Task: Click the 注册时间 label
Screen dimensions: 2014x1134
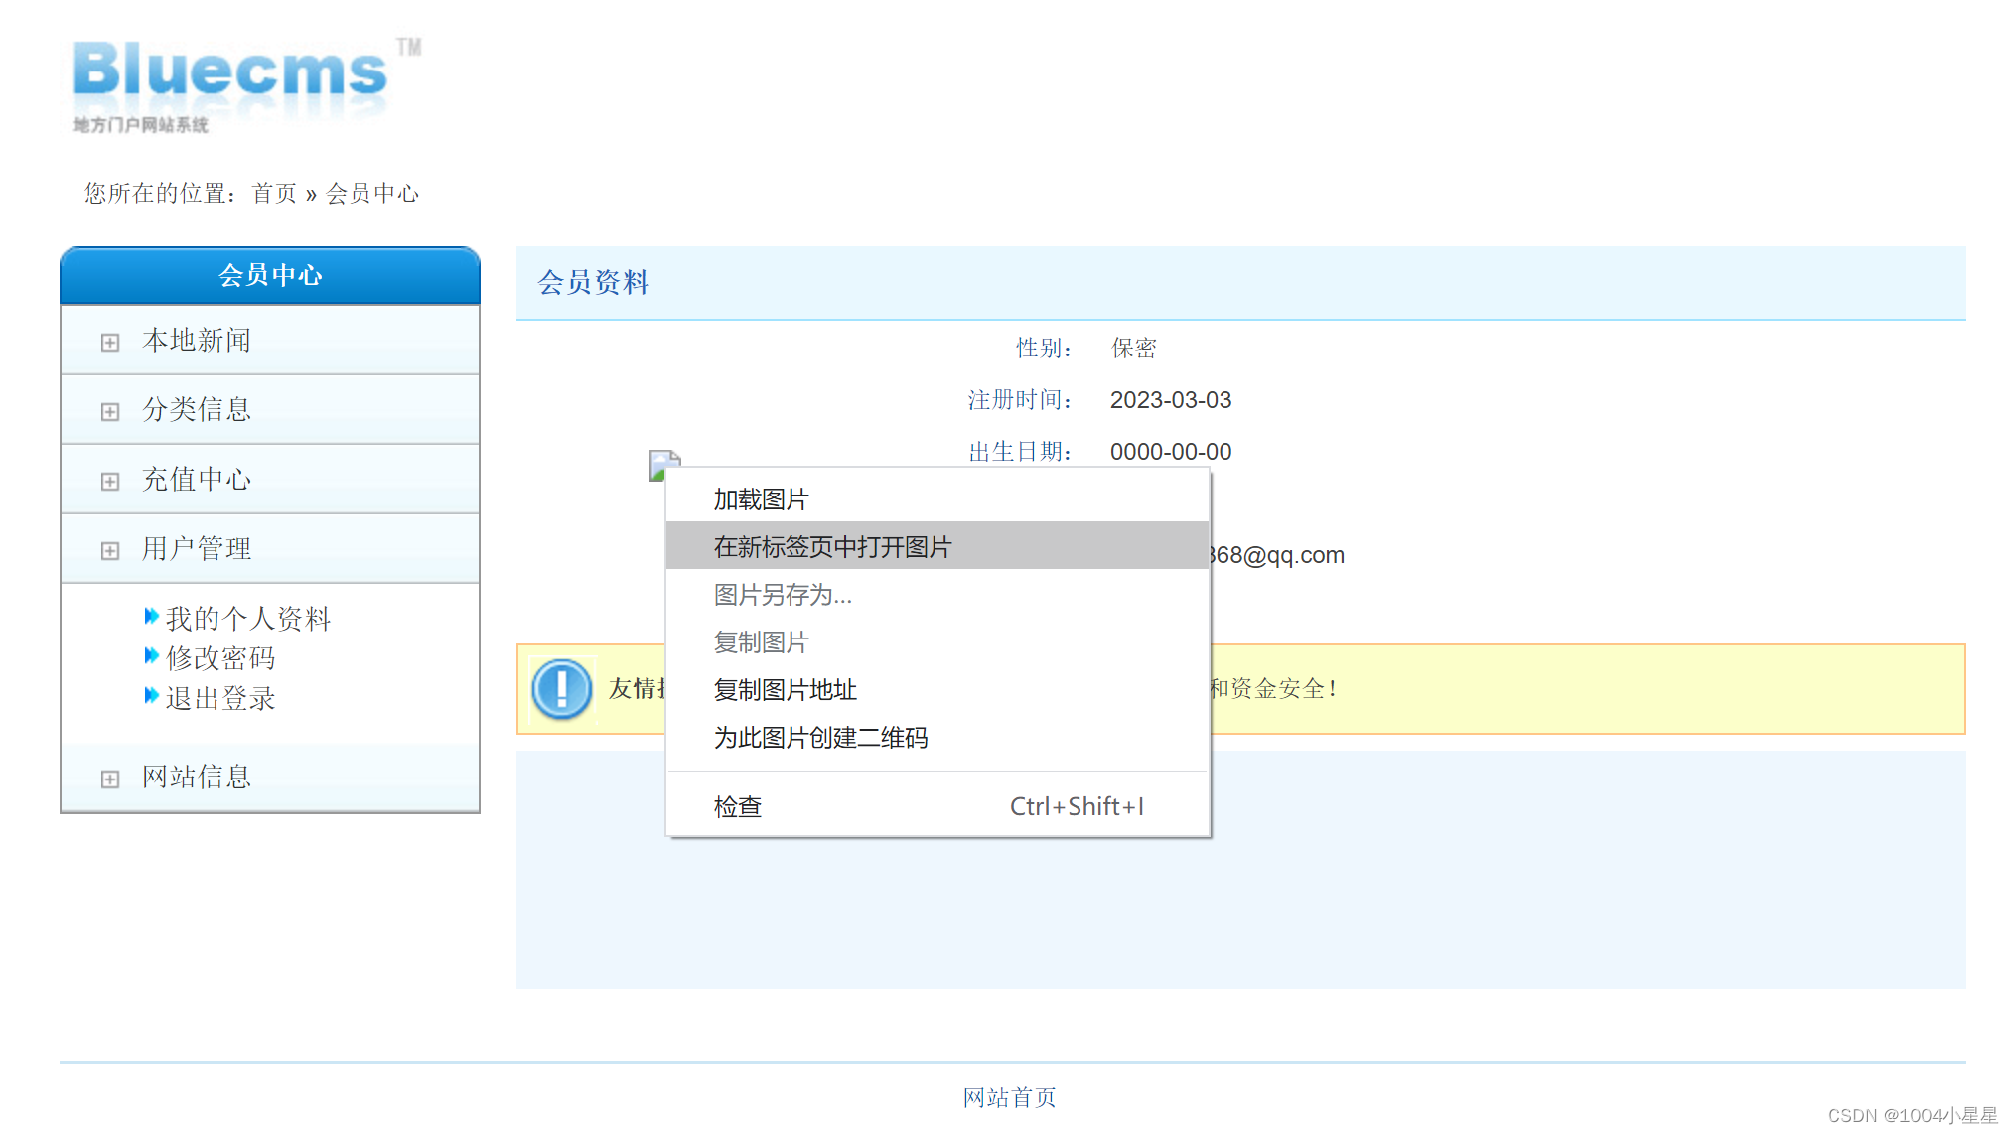Action: tap(1020, 399)
